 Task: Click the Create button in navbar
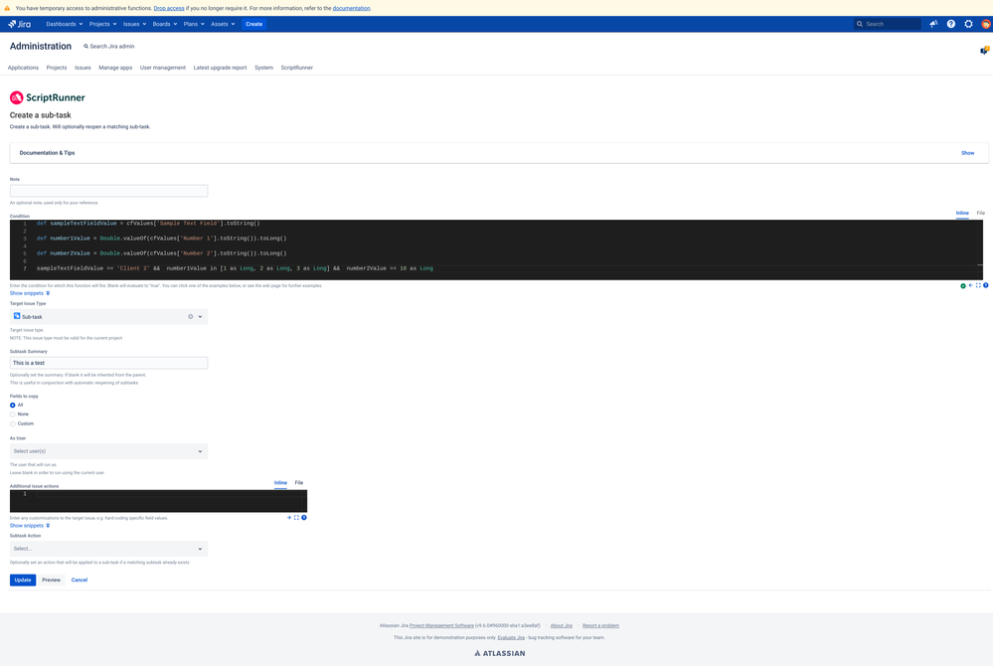(x=253, y=24)
